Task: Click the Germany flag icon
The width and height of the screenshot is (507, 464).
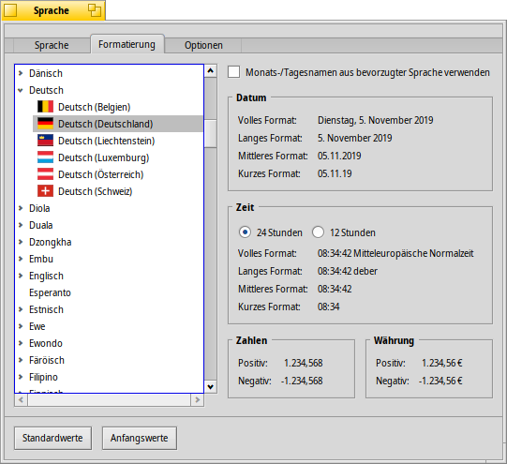Action: coord(45,124)
